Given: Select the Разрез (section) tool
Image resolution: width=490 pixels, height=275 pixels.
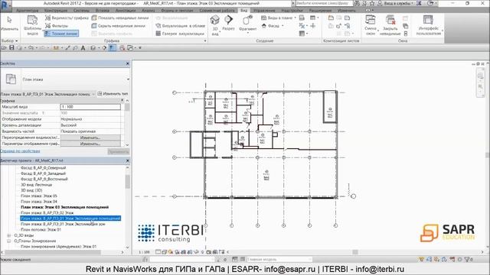Looking at the screenshot, I should [228, 23].
